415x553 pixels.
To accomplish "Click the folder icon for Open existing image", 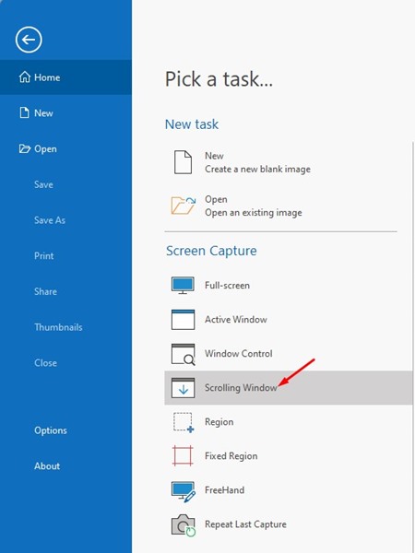I will [184, 206].
